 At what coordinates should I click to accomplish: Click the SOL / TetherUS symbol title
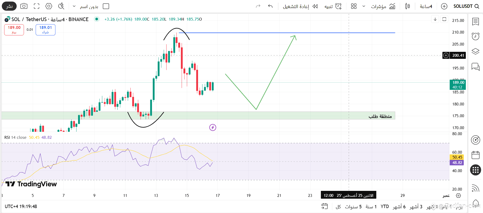pos(29,19)
